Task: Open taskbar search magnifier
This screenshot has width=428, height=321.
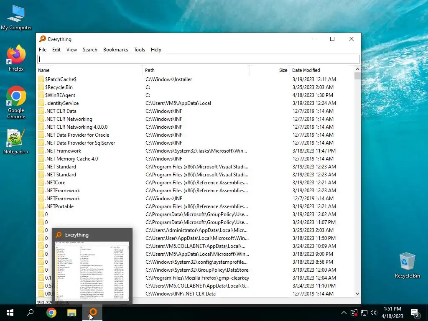Action: coord(30,313)
